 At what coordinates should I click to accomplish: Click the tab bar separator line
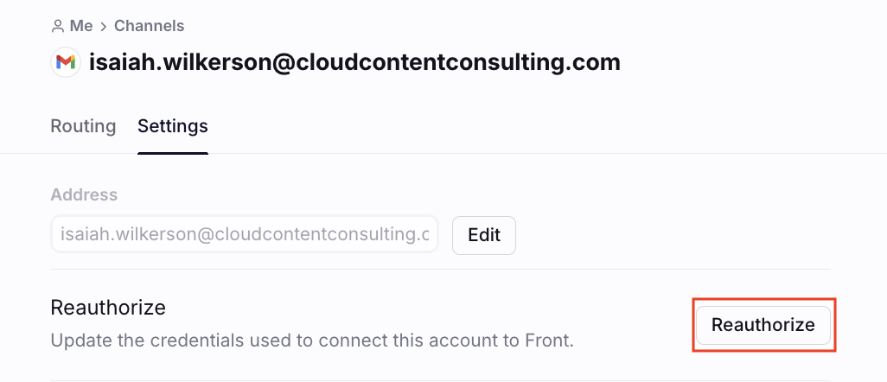(443, 153)
